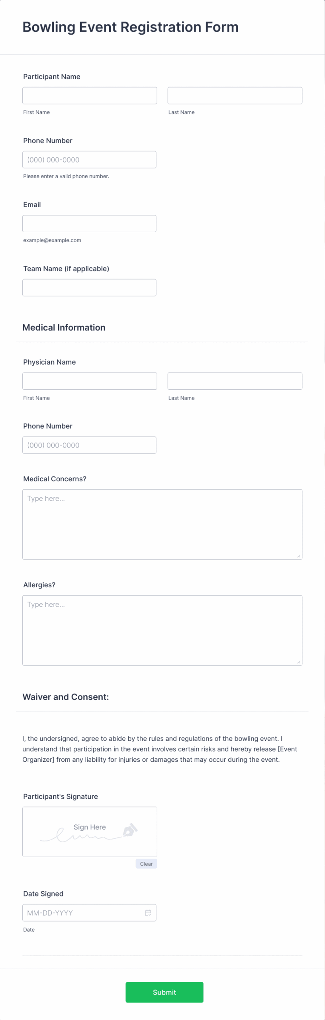Click the participant Last Name field

pos(235,95)
